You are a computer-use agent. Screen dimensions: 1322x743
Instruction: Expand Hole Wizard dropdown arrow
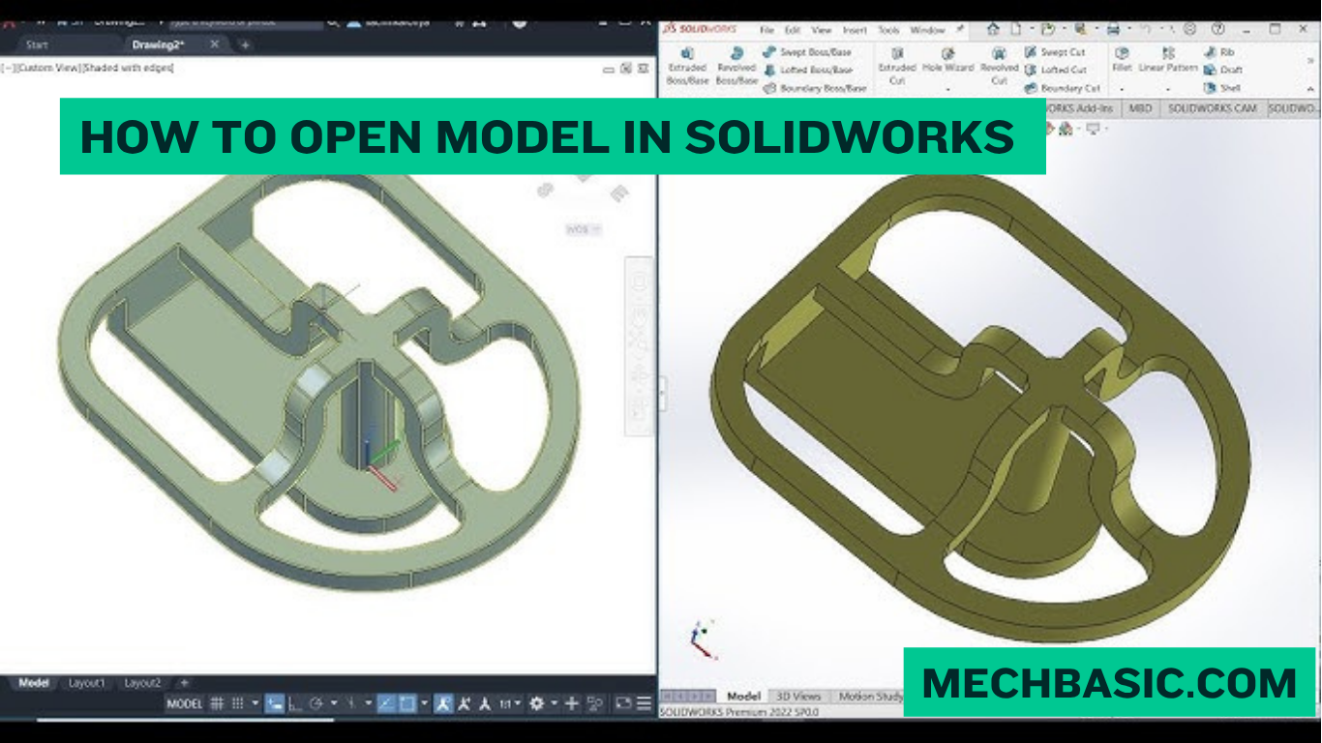[948, 90]
